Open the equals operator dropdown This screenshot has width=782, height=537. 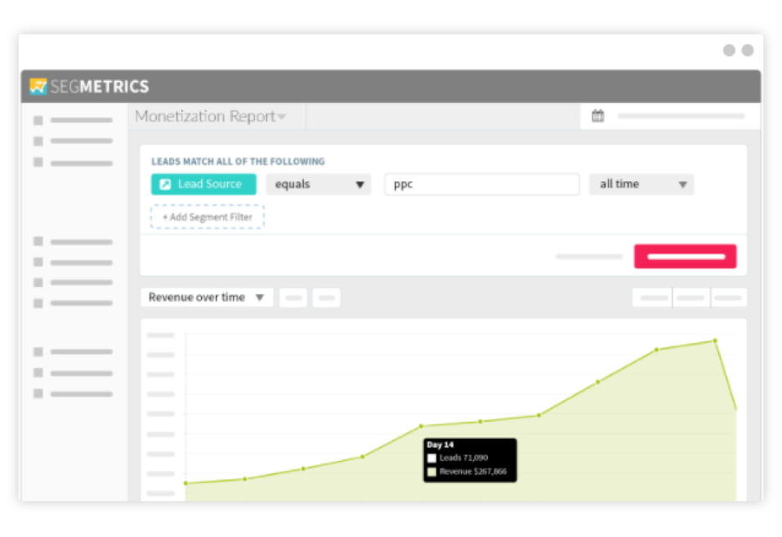[x=318, y=184]
